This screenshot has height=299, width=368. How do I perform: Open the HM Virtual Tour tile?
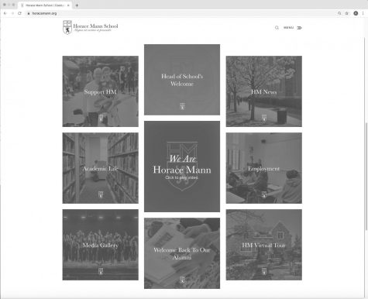coord(264,245)
